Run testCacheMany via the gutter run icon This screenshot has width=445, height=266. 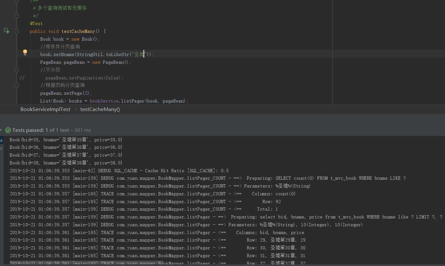pos(6,31)
